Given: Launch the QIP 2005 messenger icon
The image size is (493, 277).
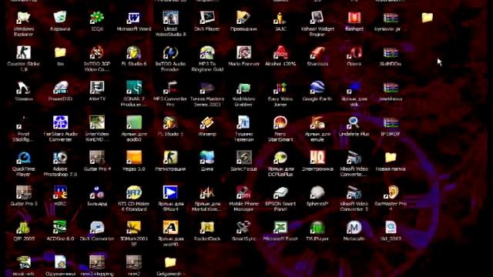Looking at the screenshot, I should (24, 228).
